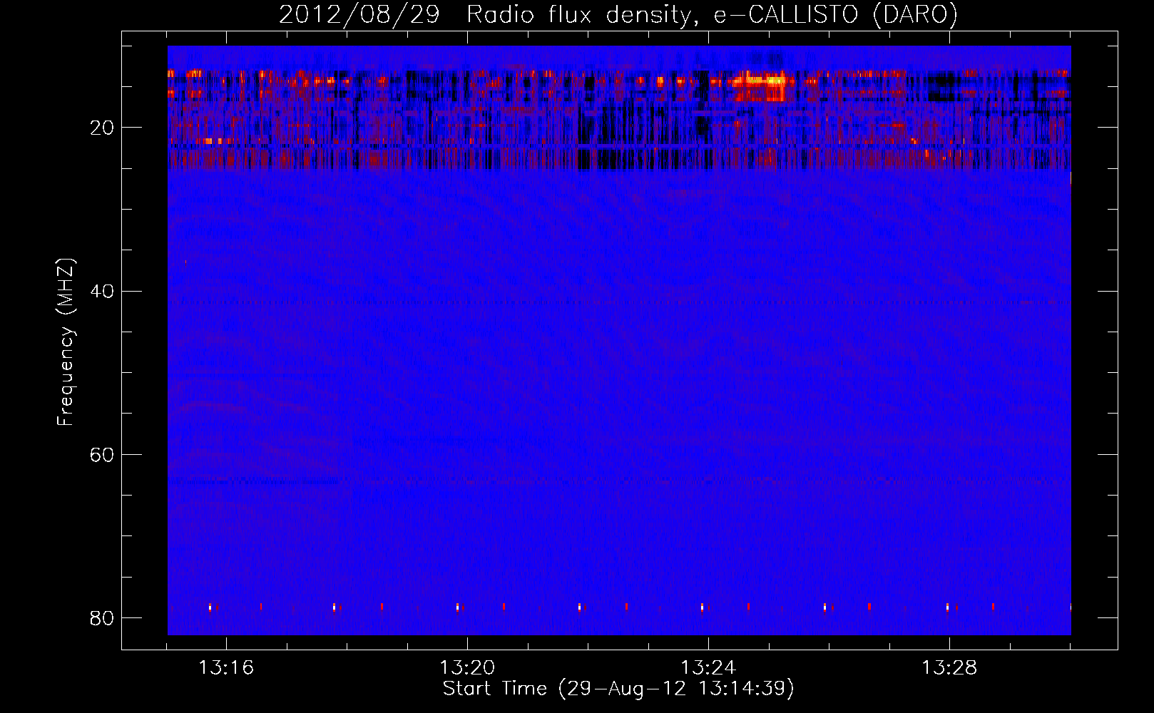Click the 'Frequency (MHZ)' axis label

coord(65,342)
